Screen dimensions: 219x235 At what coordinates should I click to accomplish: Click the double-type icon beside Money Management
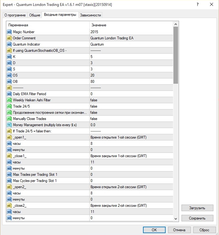(x=9, y=125)
